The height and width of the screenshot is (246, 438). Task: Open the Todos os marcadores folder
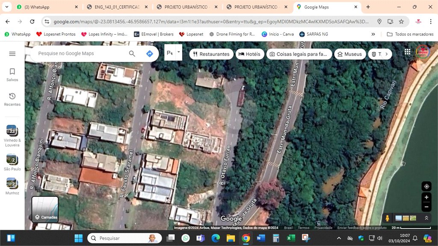pos(410,34)
